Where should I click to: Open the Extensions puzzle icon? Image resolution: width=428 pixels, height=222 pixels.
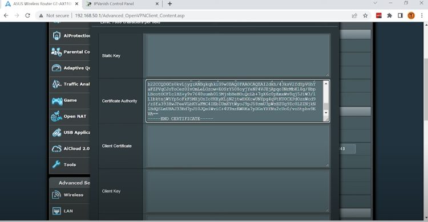click(x=390, y=15)
